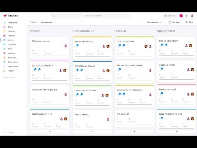Click the Sign Agreement column header
This screenshot has height=148, width=197.
(x=166, y=31)
